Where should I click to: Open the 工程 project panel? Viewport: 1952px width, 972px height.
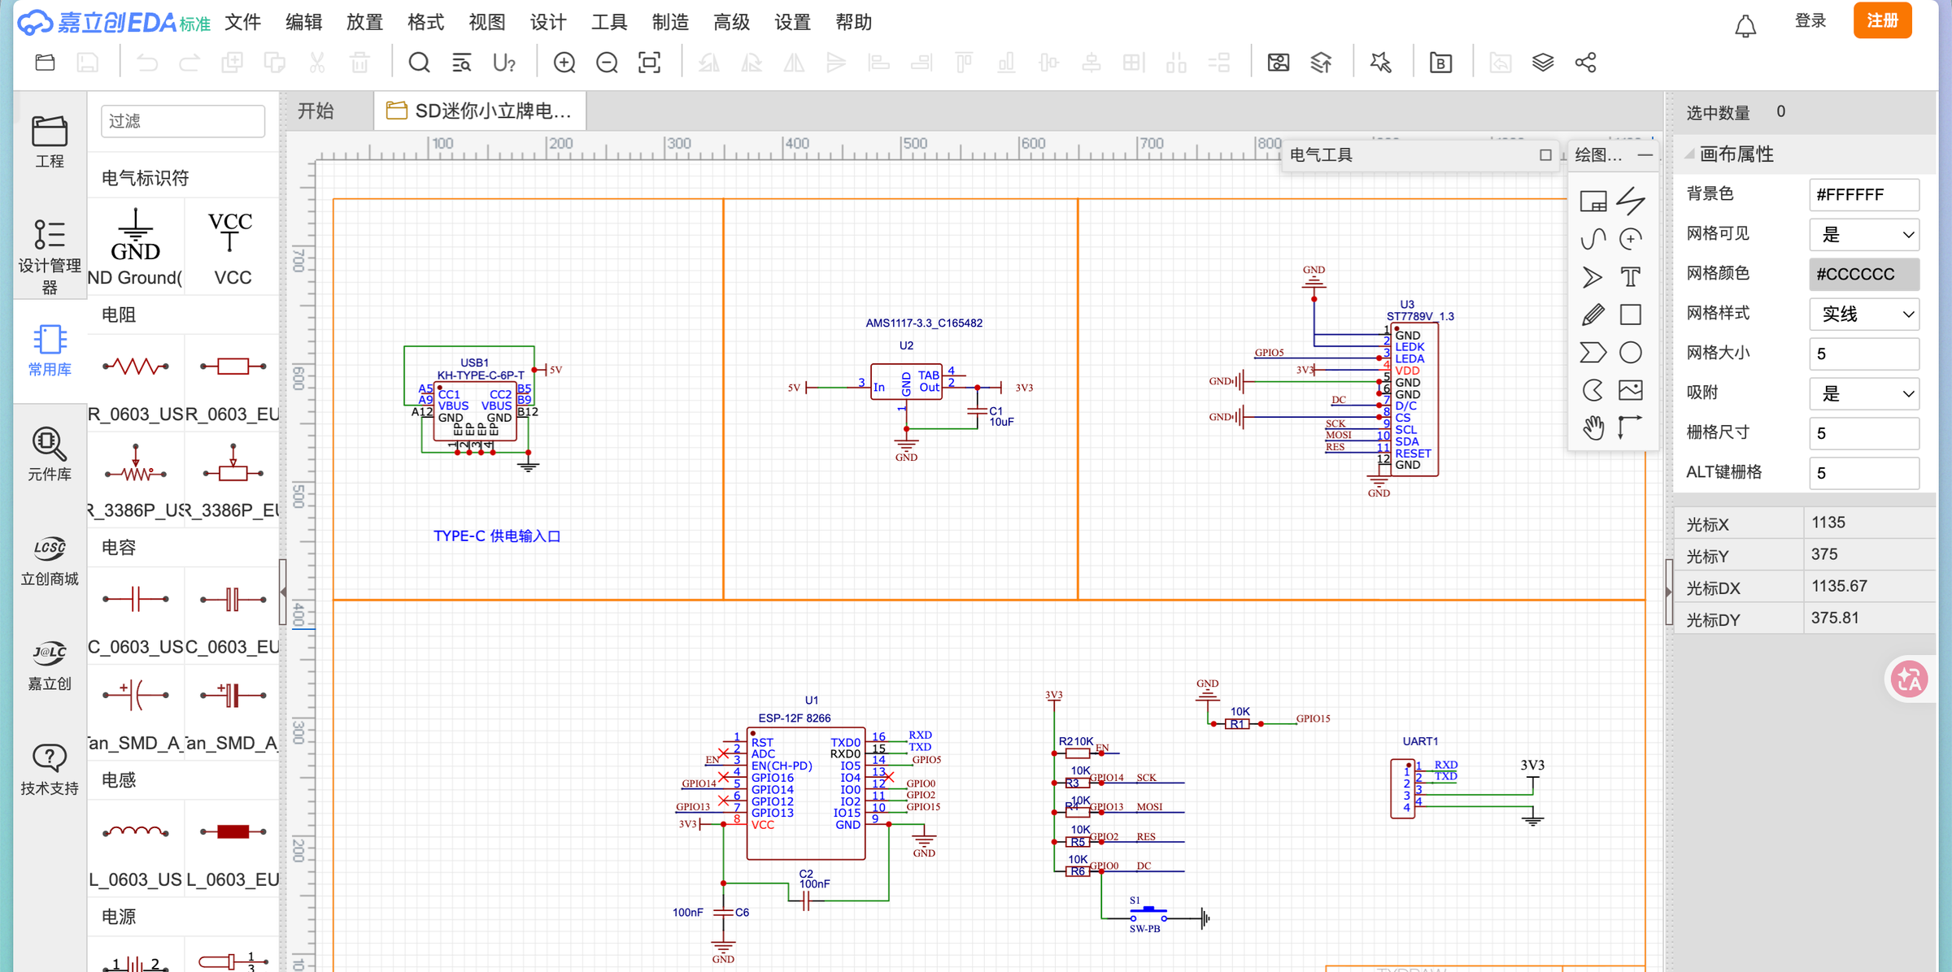pos(50,141)
